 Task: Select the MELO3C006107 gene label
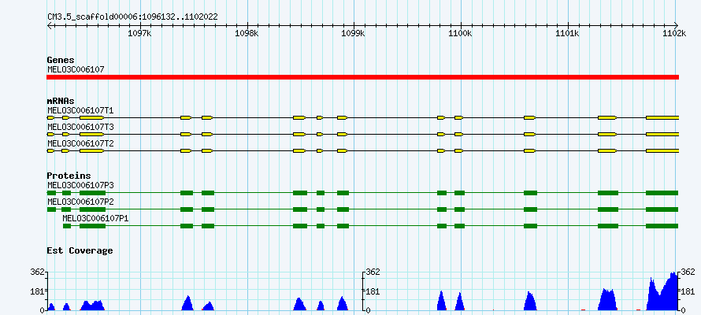(x=76, y=70)
